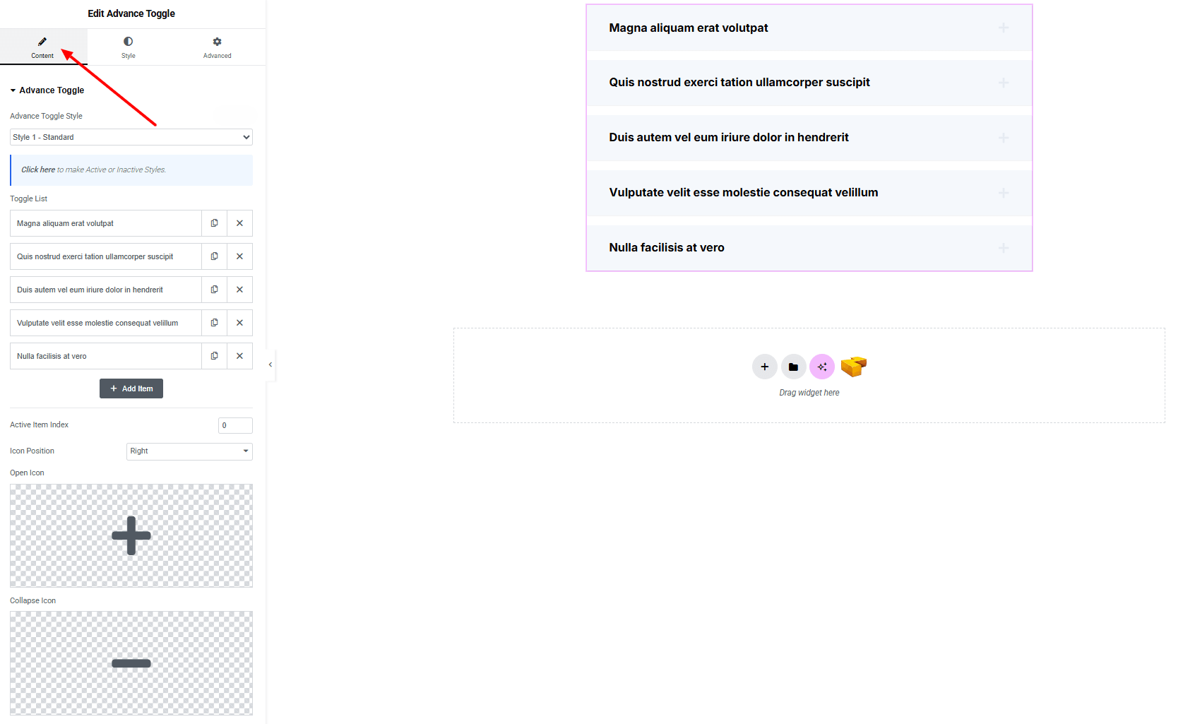Image resolution: width=1183 pixels, height=724 pixels.
Task: Open the template library folder icon
Action: pyautogui.click(x=793, y=367)
